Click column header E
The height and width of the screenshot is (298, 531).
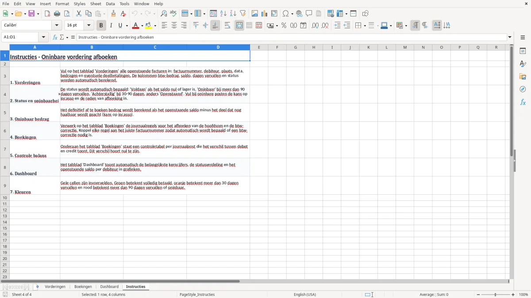click(259, 47)
